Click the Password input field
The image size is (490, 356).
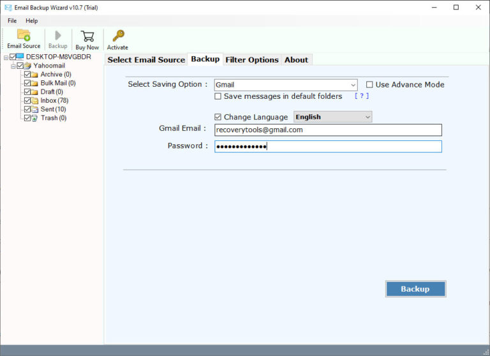328,147
